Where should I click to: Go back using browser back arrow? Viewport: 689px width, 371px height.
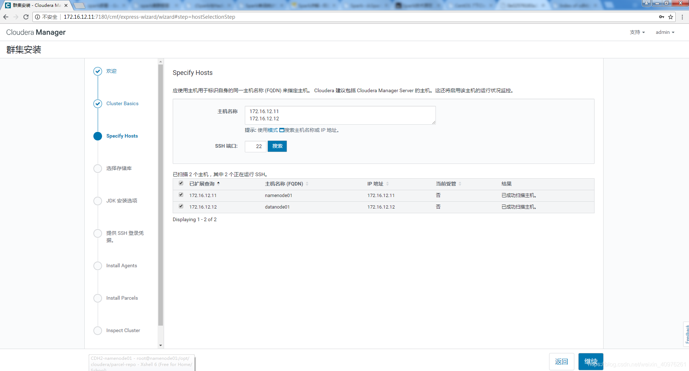pyautogui.click(x=6, y=17)
